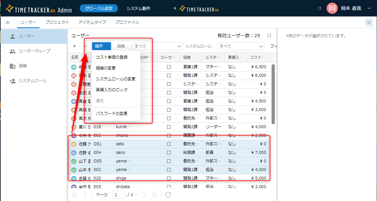Click the page number input field
Screen dimensions: 377x201
[x=119, y=195]
